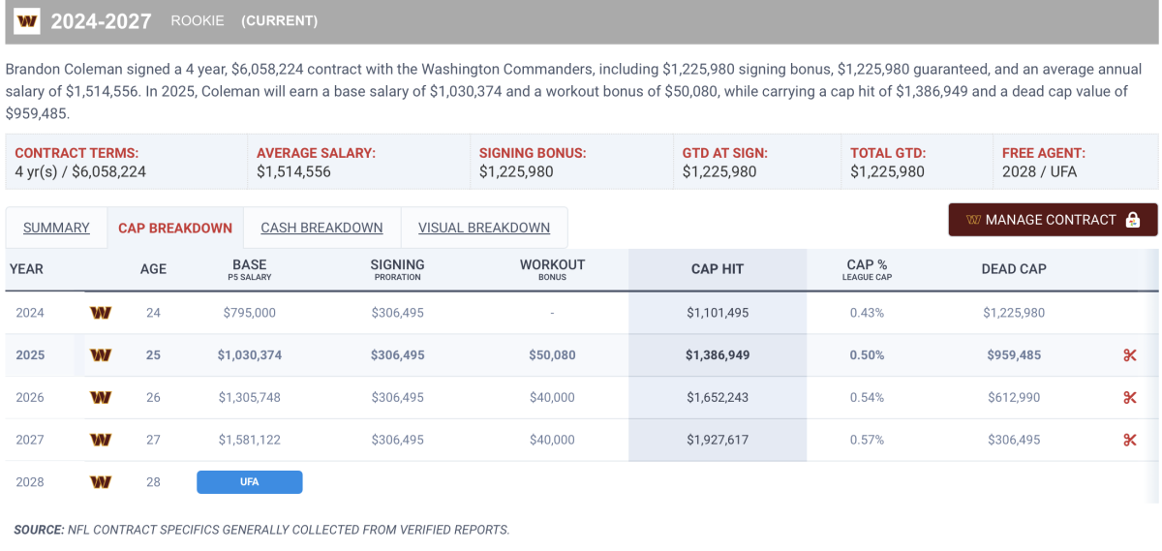Select the Visual Breakdown tab
The image size is (1162, 551).
click(484, 228)
